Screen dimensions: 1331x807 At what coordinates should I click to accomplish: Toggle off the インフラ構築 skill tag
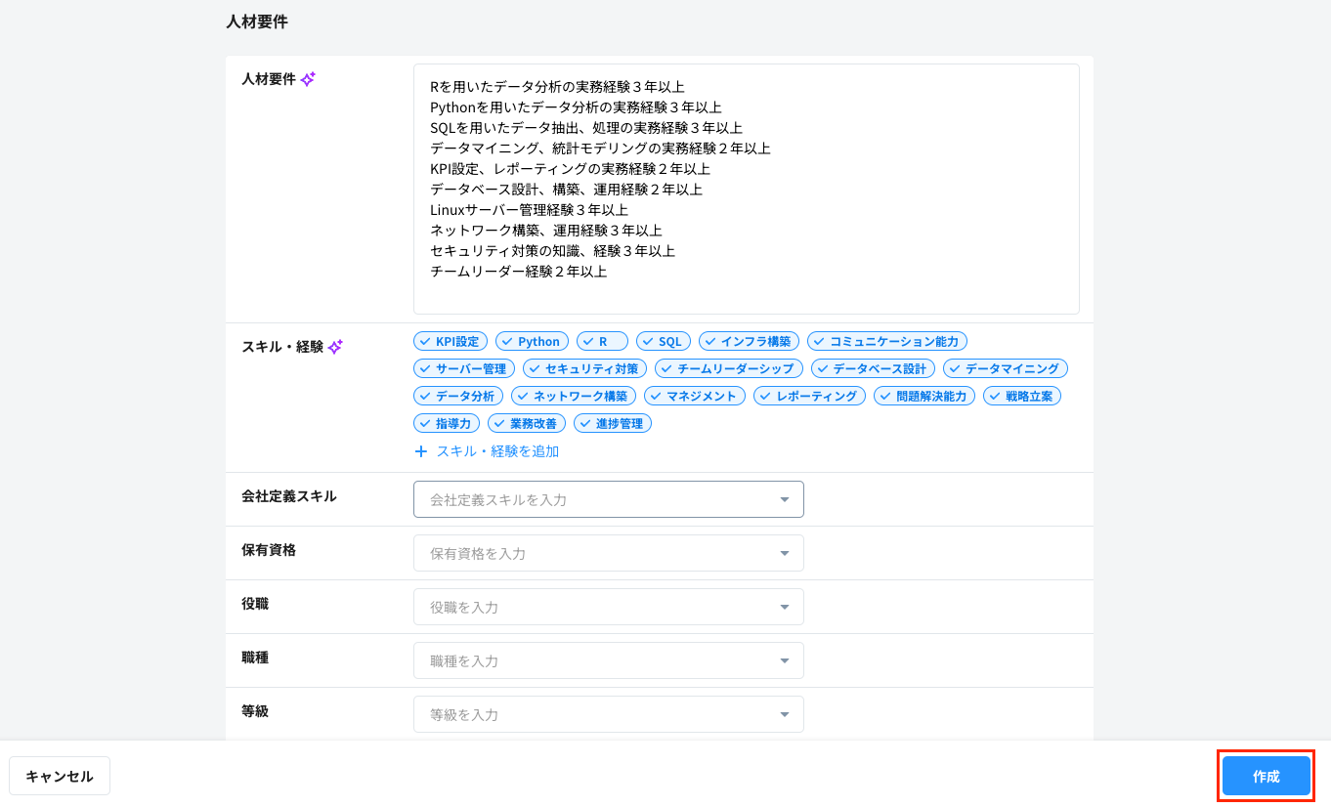(x=750, y=340)
